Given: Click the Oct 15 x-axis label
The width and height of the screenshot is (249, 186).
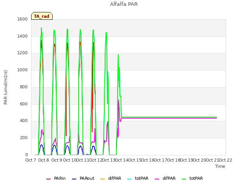Looking at the screenshot, I should (x=135, y=160).
